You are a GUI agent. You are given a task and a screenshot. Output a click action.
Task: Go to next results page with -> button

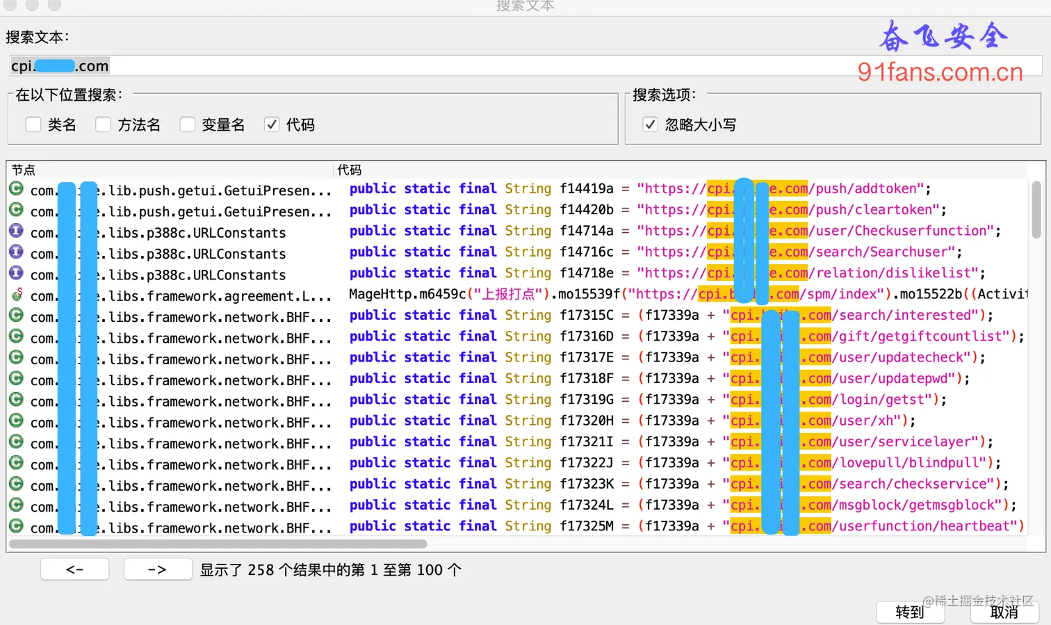pos(158,569)
